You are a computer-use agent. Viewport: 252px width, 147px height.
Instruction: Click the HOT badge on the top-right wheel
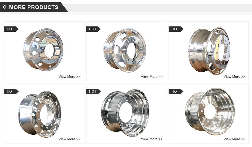[176, 29]
